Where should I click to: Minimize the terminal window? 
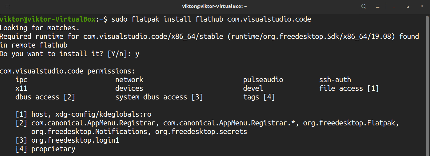click(x=394, y=6)
